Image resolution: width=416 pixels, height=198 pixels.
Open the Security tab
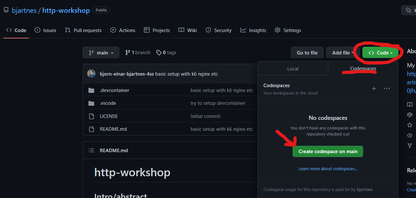(219, 30)
